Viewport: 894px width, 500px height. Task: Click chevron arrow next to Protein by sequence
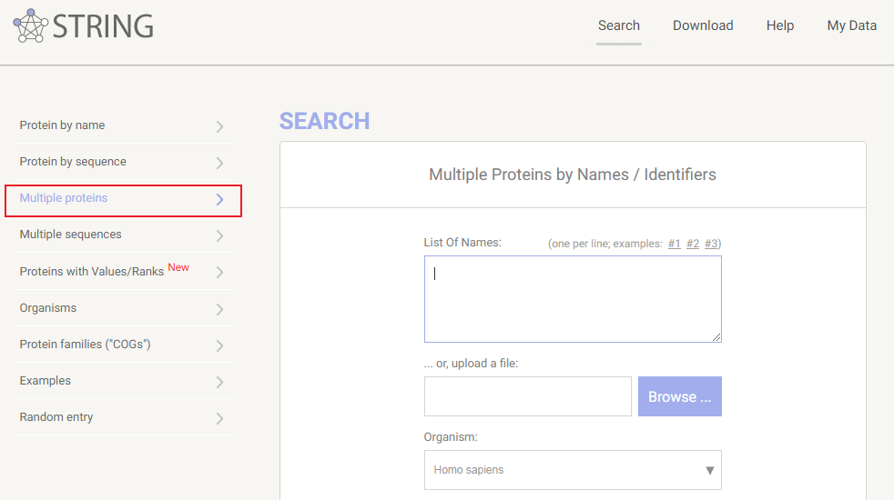[219, 163]
